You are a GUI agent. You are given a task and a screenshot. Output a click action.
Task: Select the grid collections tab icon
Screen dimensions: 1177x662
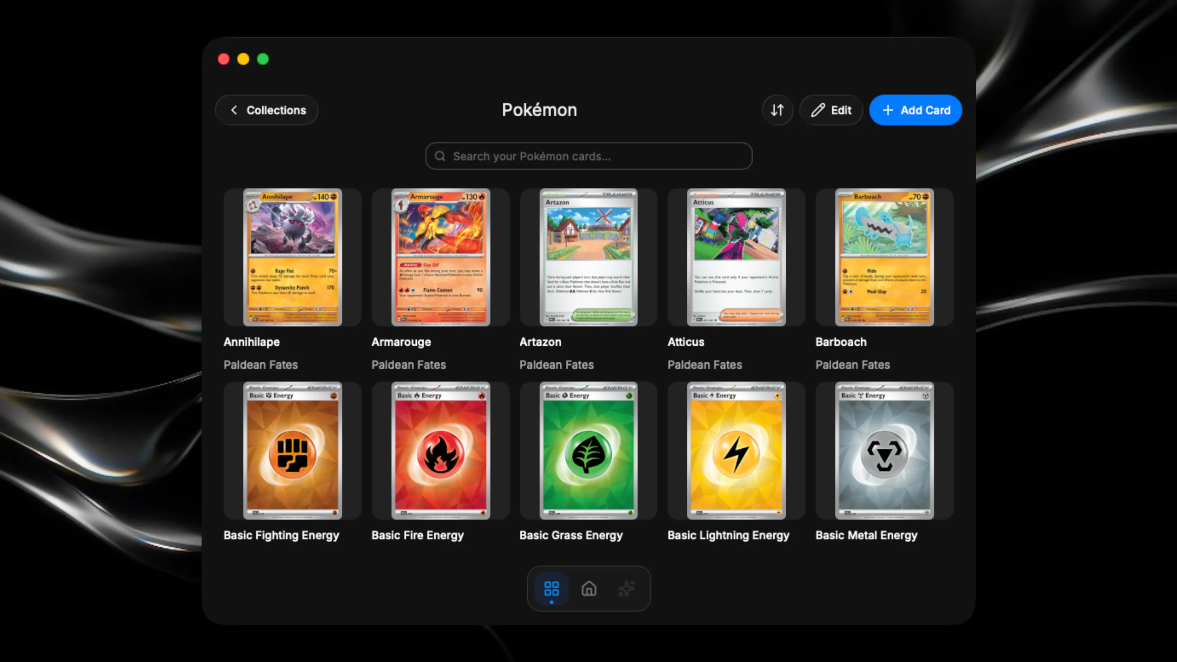[x=551, y=588]
